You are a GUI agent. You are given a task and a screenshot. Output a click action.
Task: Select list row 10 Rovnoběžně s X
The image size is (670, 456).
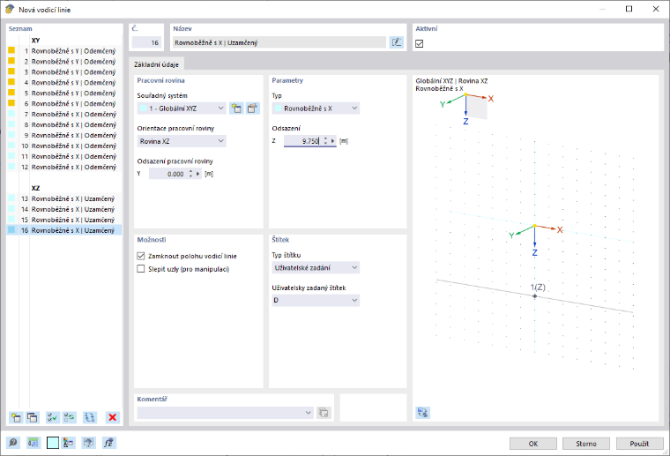pos(64,146)
